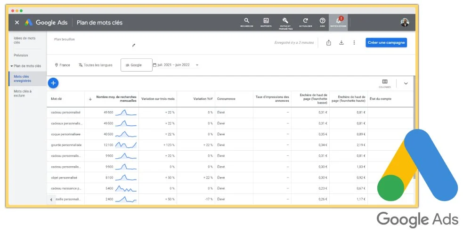The image size is (463, 234).
Task: Sort by Taux d'impressions des annonces header
Action: [x=272, y=99]
